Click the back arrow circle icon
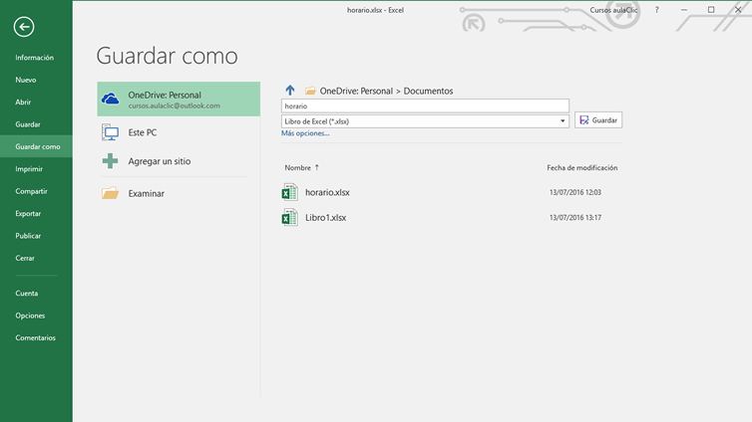This screenshot has width=752, height=422. point(24,27)
